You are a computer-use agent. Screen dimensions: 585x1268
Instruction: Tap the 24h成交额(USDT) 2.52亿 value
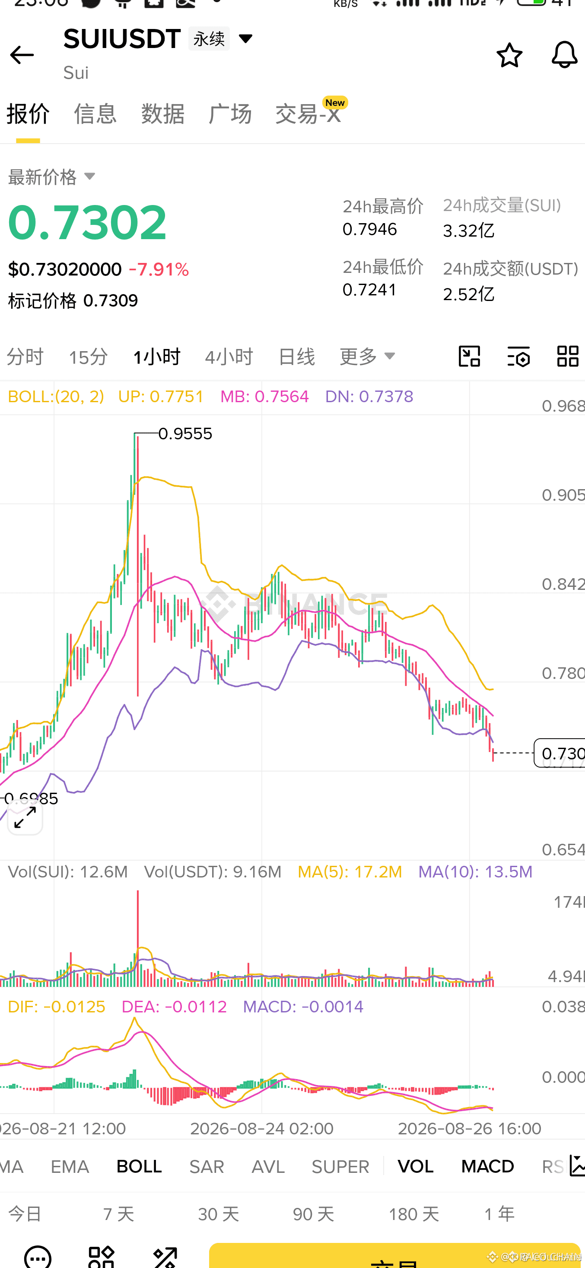click(468, 294)
